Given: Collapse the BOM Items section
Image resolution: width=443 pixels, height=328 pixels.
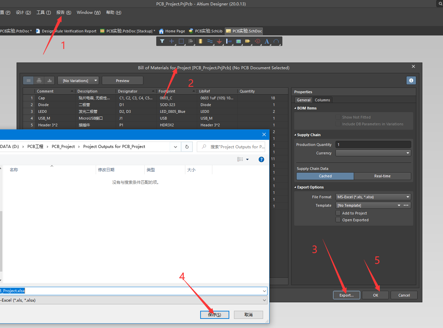Looking at the screenshot, I should [x=295, y=108].
